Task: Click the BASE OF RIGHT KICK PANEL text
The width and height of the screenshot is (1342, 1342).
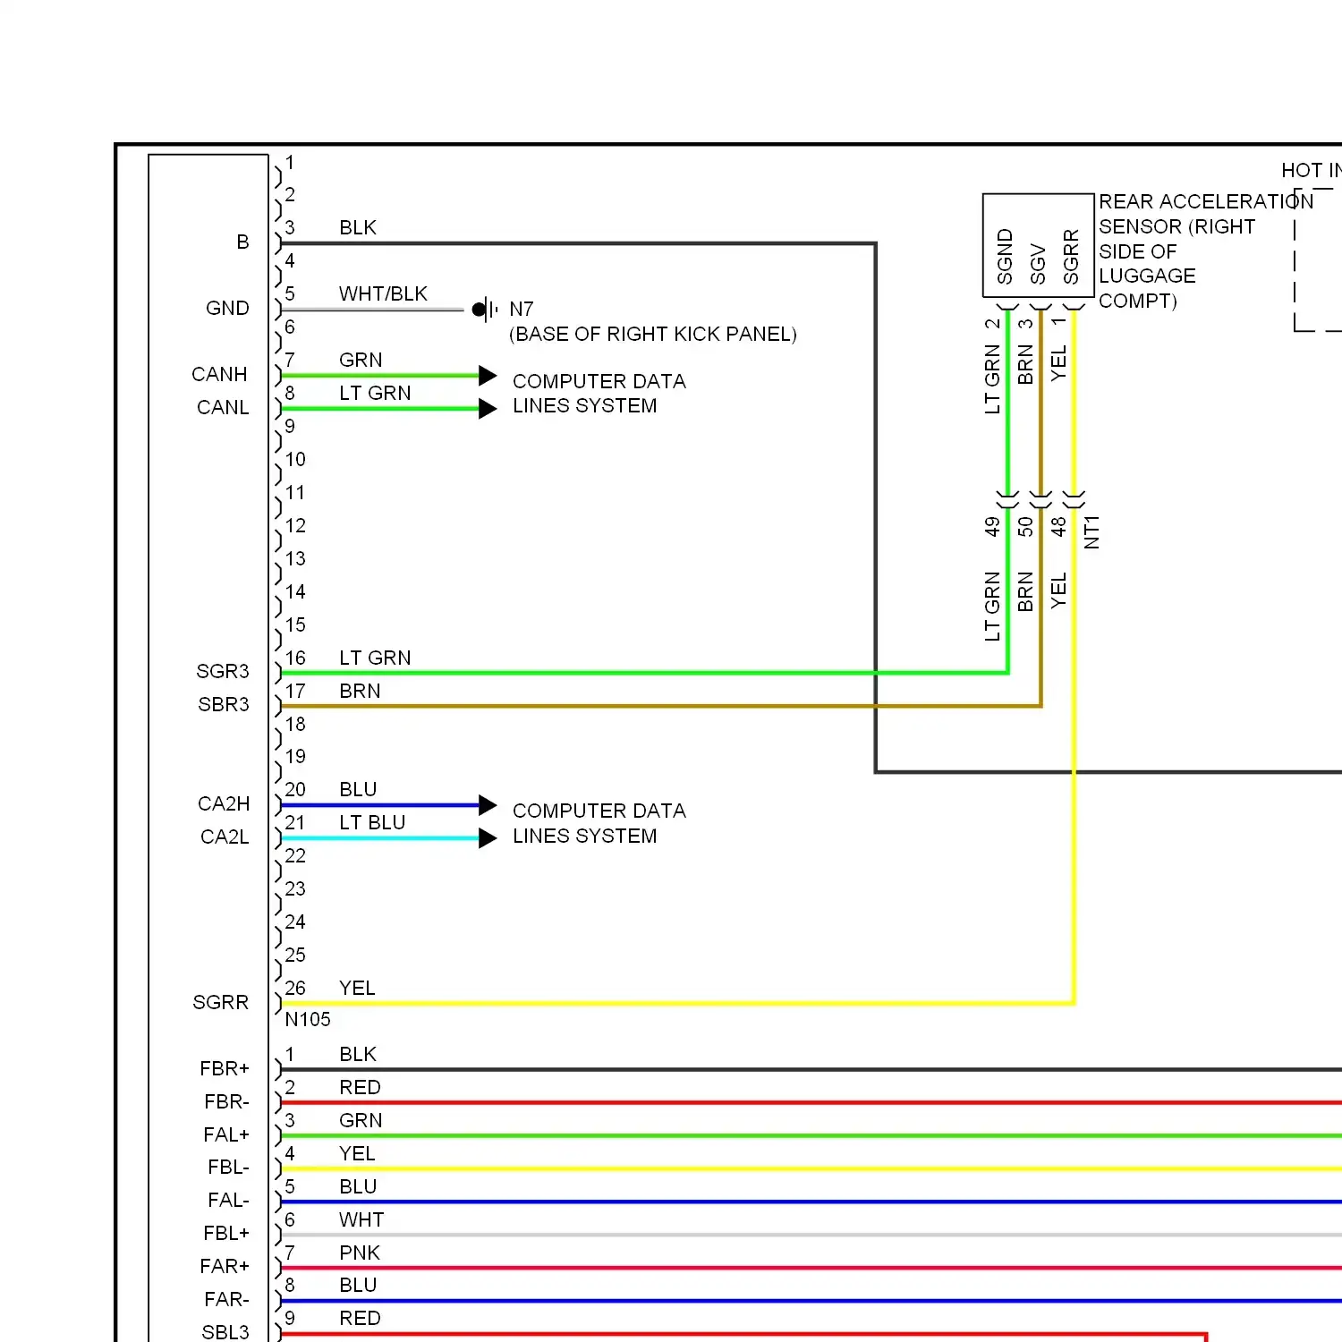Action: pyautogui.click(x=653, y=334)
